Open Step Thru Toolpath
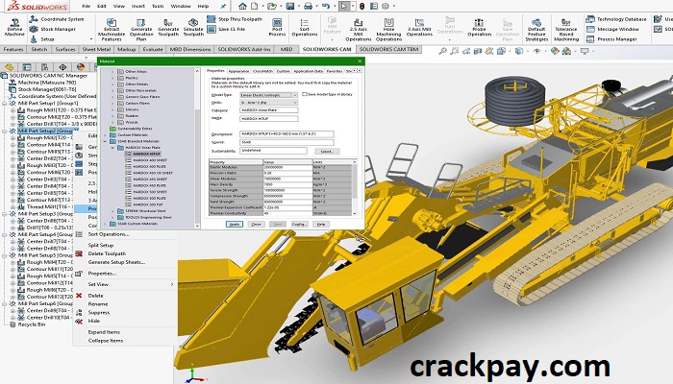Image resolution: width=673 pixels, height=384 pixels. (x=235, y=19)
